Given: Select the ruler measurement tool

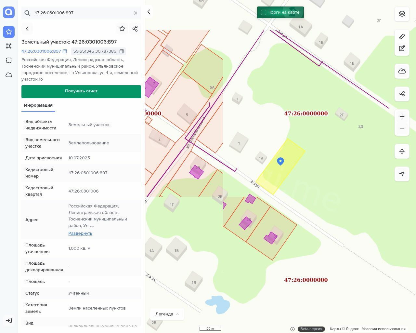Looking at the screenshot, I should click(402, 36).
